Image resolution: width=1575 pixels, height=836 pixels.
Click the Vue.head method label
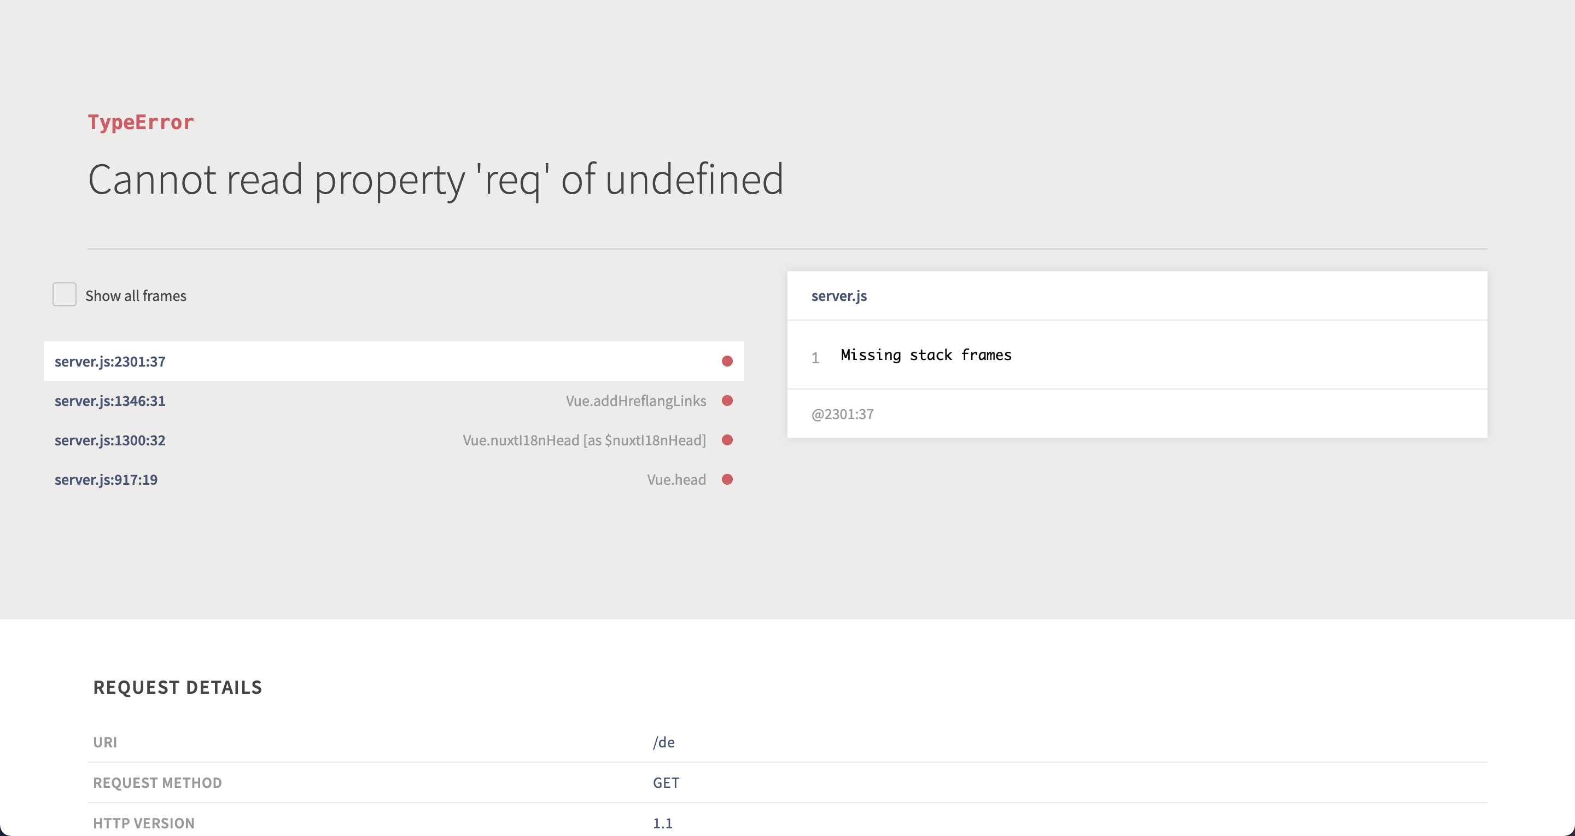tap(676, 479)
